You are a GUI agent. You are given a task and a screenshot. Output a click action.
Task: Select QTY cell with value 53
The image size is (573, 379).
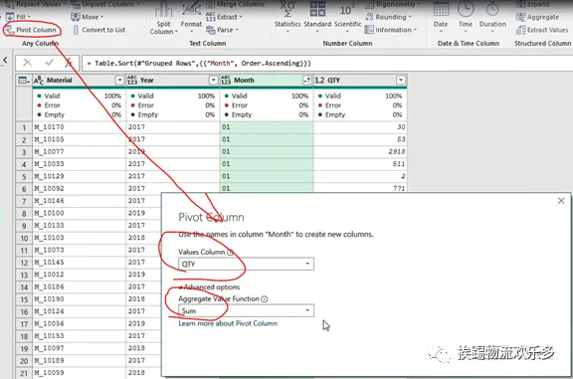pos(360,139)
